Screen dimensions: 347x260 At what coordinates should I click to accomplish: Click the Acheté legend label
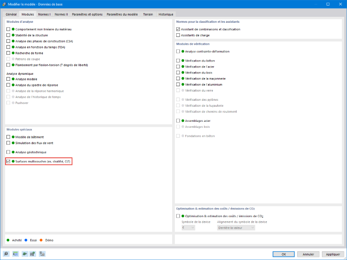(x=17, y=240)
